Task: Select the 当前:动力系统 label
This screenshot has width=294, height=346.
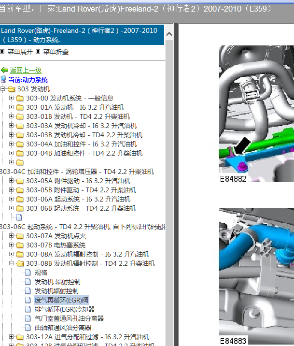Action: tap(28, 80)
